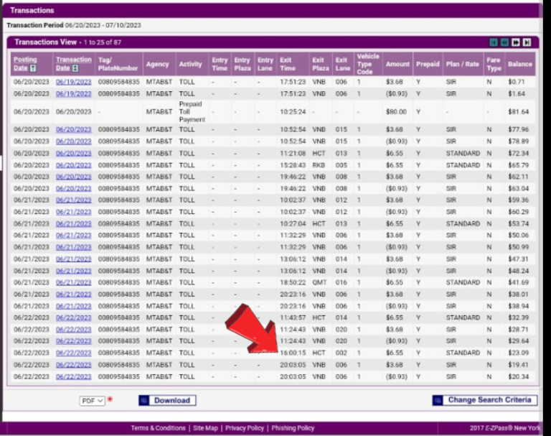
Task: Open 06/22/2023 link for the 16:00:15 transaction
Action: tap(73, 353)
